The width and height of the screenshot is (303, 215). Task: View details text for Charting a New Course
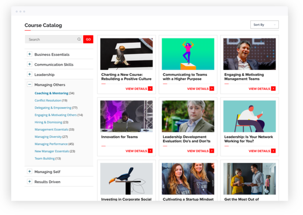click(136, 89)
